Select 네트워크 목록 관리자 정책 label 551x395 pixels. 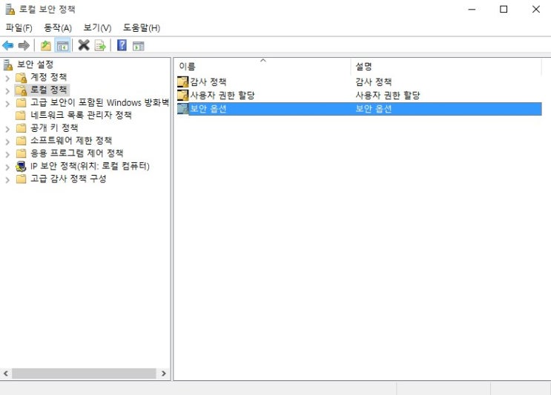pyautogui.click(x=81, y=115)
